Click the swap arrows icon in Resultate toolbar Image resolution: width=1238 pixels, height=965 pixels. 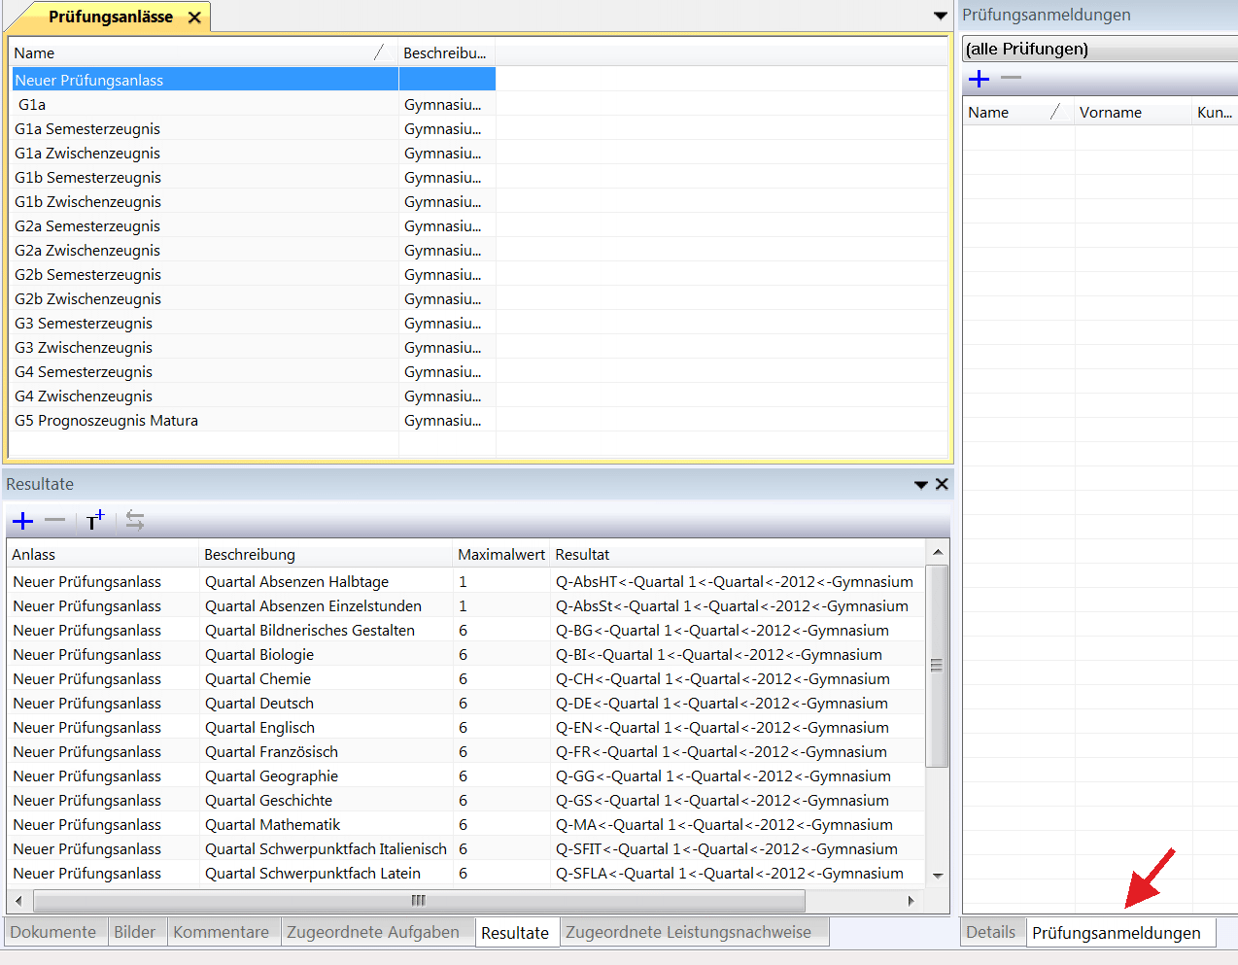[x=135, y=521]
